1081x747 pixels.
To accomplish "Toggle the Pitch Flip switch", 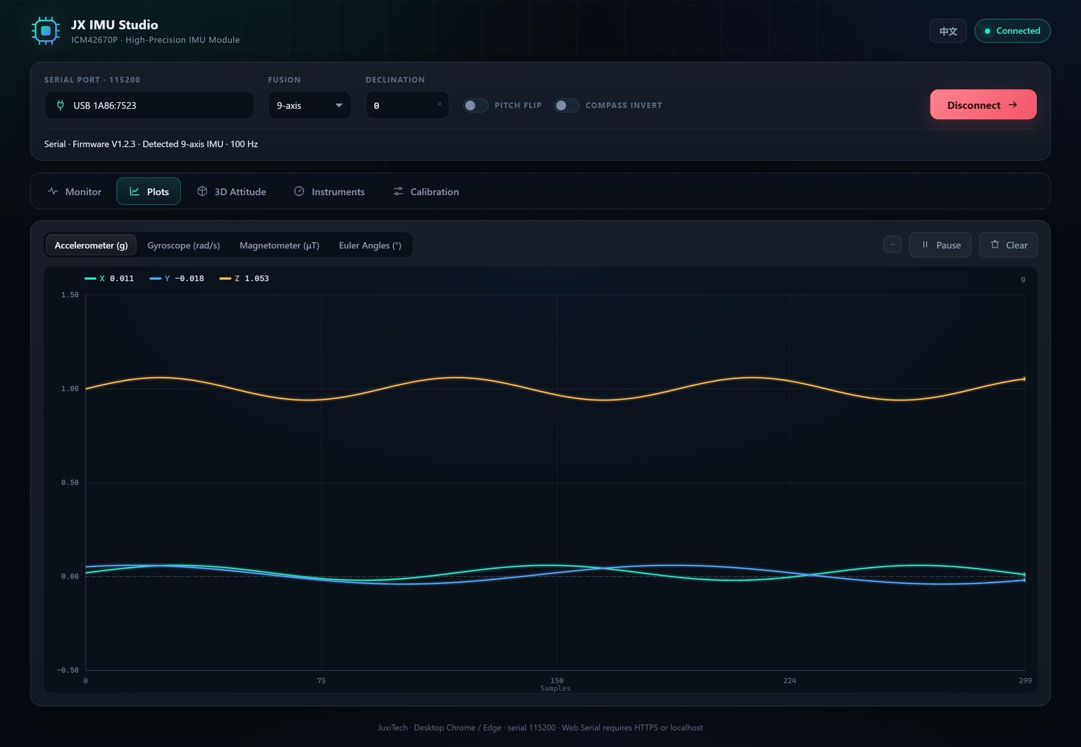I will [x=475, y=105].
